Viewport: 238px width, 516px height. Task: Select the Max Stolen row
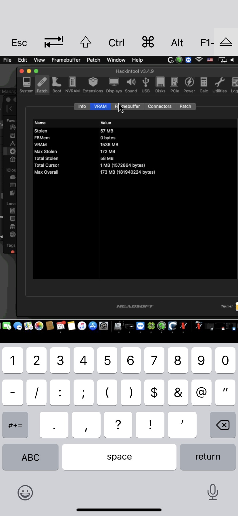135,151
